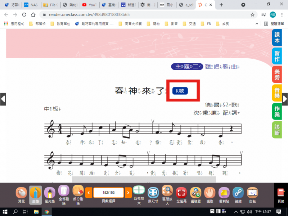Reset view with 原尺寸 icon
Viewport: 288px width, 216px height.
(153, 193)
